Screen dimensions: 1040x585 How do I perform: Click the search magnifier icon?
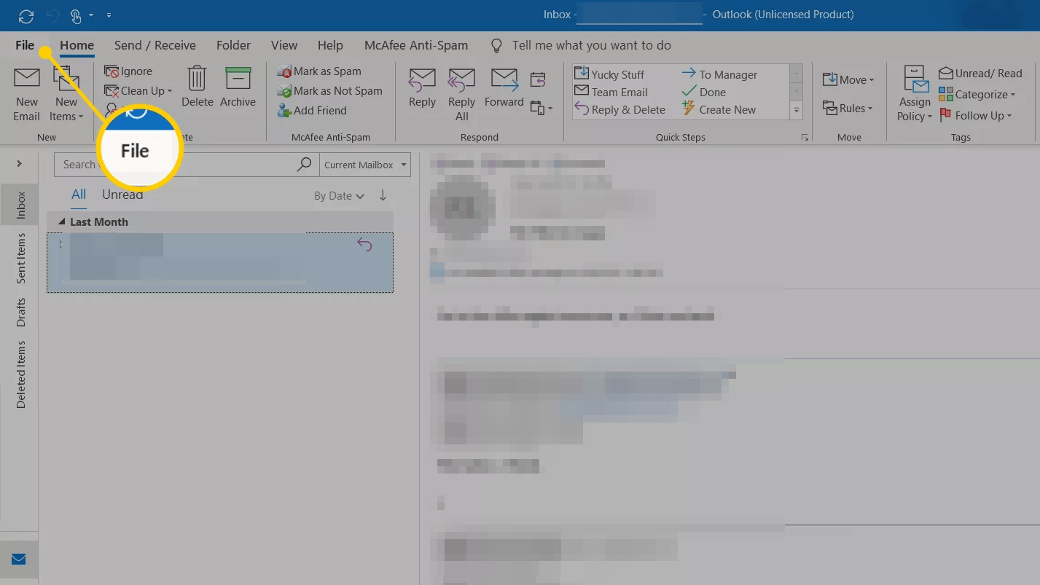tap(305, 165)
